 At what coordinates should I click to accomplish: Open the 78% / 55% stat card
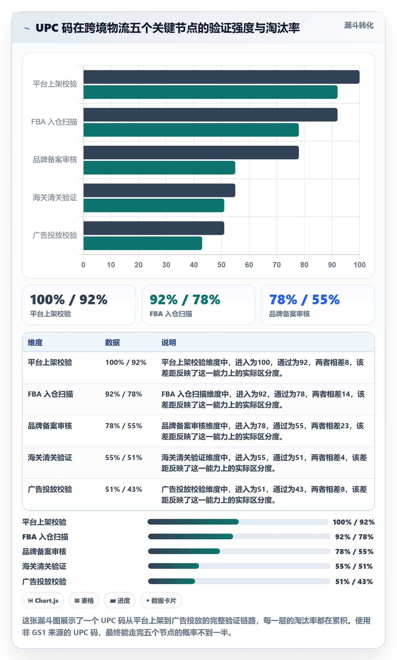[318, 305]
